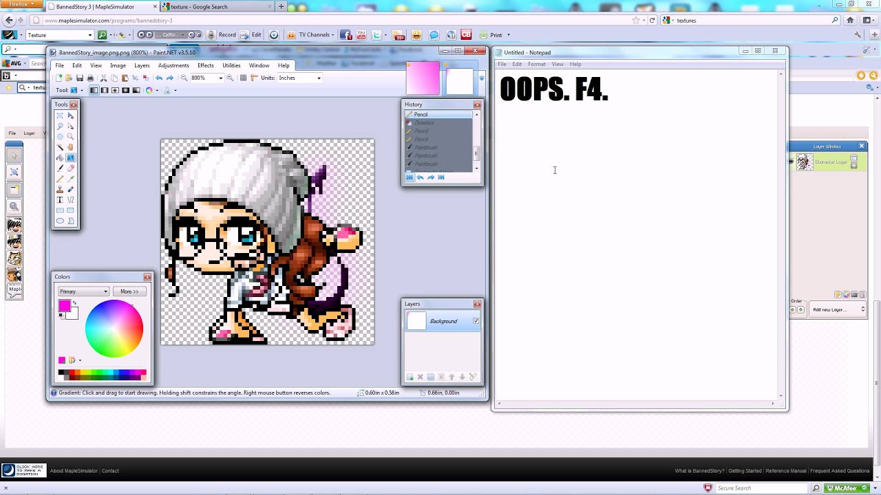Select the Ellipse shape tool

(60, 221)
